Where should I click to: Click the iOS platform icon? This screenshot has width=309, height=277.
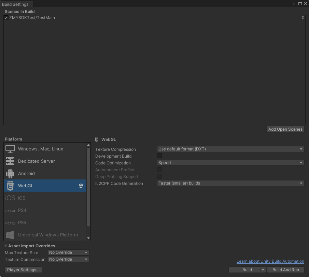point(10,198)
